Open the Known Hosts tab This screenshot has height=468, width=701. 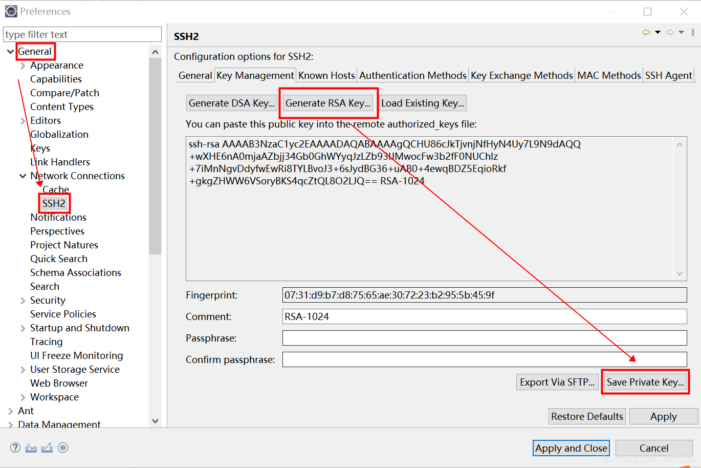(326, 75)
